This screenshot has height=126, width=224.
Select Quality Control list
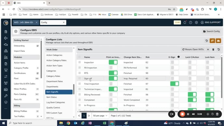point(53,107)
